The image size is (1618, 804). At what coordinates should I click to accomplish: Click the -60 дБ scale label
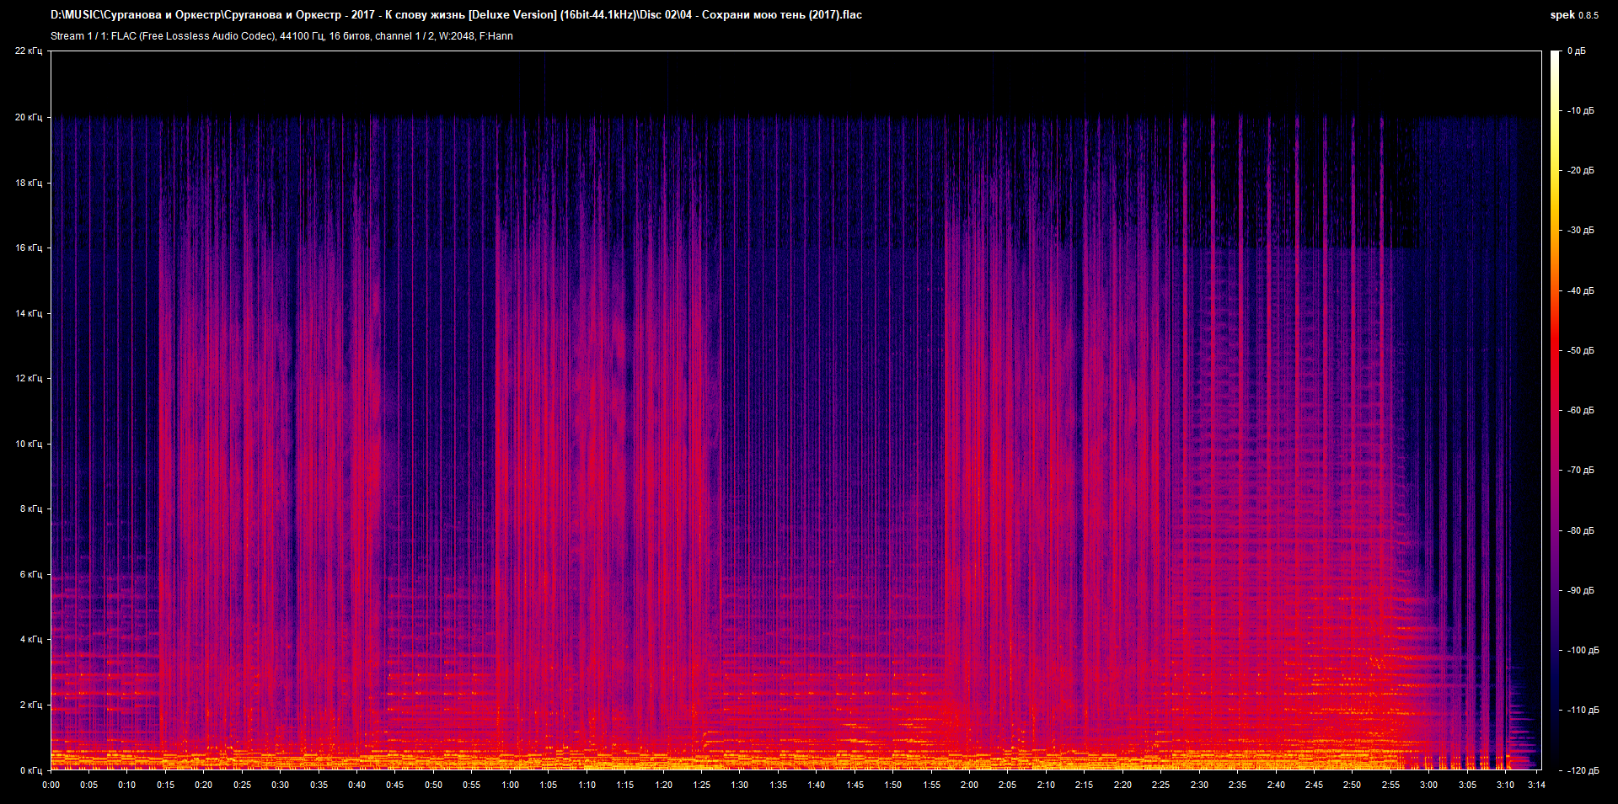1580,411
